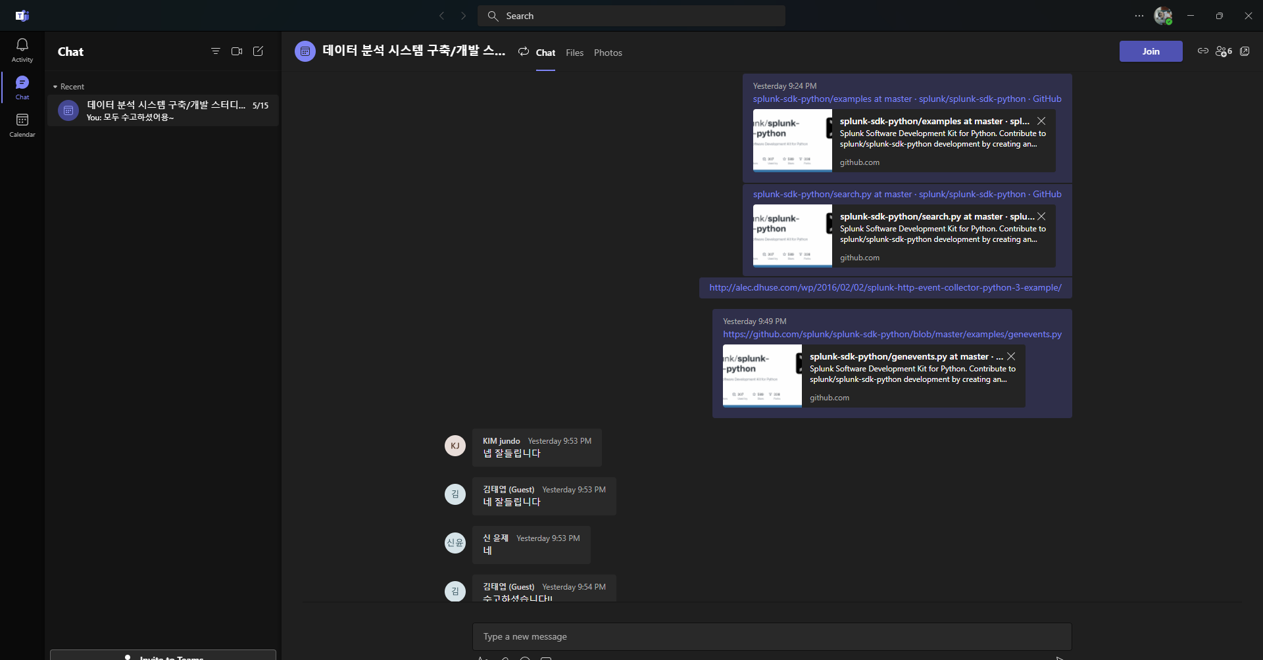Screen dimensions: 1263x660
Task: Click 김태업 avatar beside 9:53 PM message
Action: 455,494
